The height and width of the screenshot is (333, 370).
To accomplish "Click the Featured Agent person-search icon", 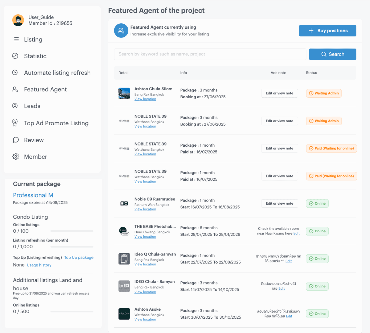I will click(15, 89).
